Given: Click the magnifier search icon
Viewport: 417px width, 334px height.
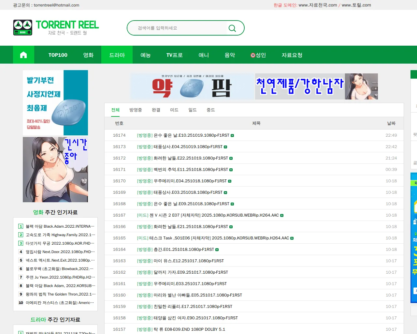Looking at the screenshot, I should (232, 28).
